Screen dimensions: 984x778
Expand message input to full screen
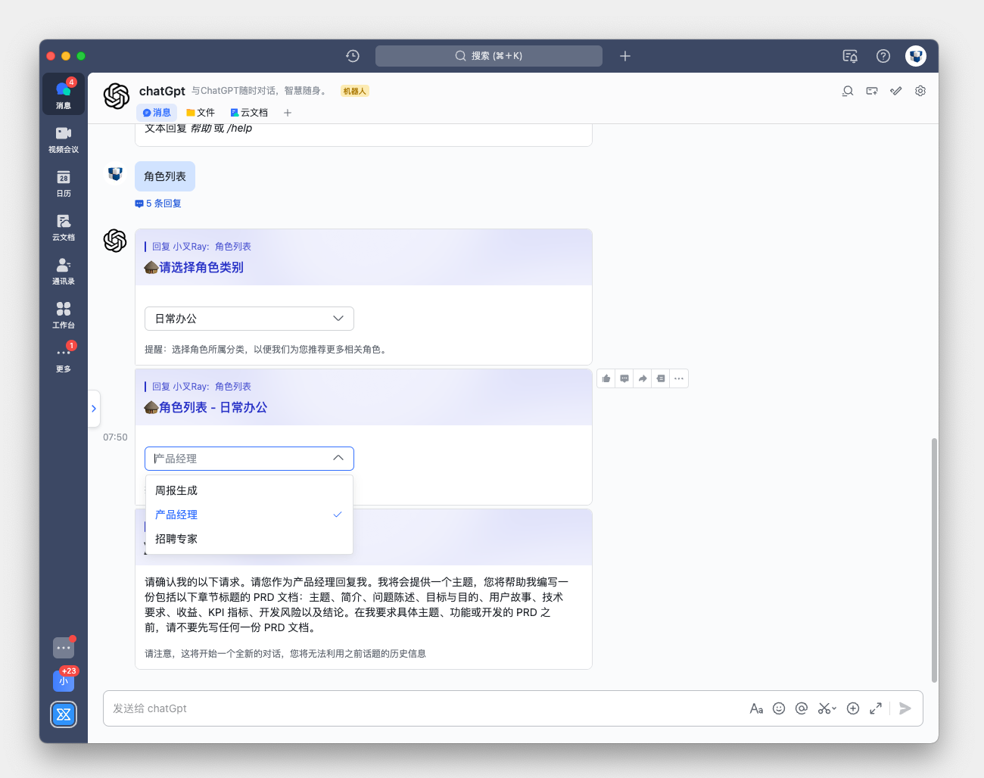tap(876, 708)
